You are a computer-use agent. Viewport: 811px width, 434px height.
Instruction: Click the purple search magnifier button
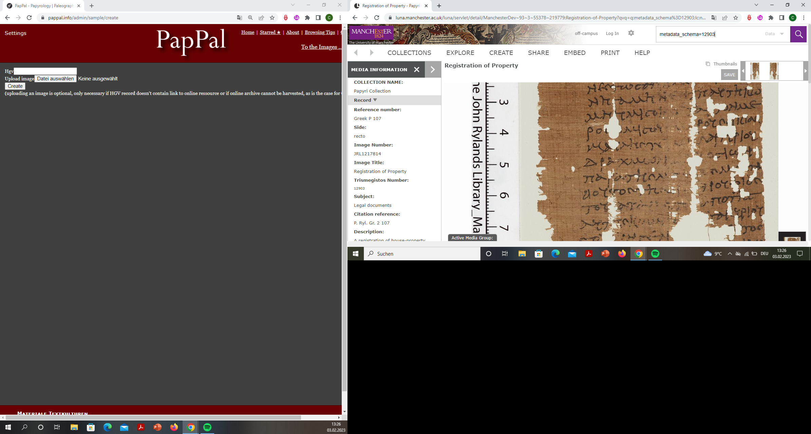pyautogui.click(x=798, y=34)
